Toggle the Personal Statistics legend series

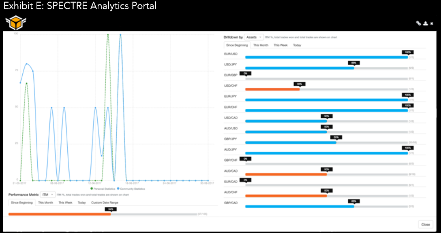coord(103,189)
